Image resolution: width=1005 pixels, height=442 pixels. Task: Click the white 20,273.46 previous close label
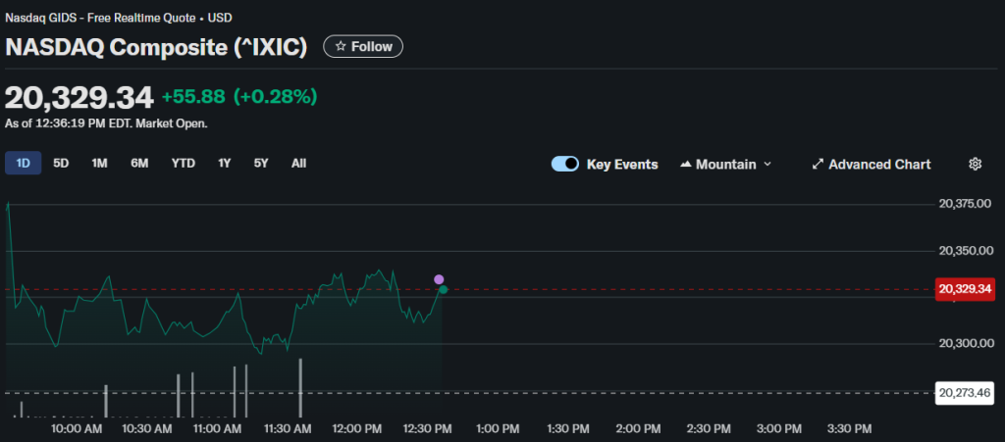(965, 393)
